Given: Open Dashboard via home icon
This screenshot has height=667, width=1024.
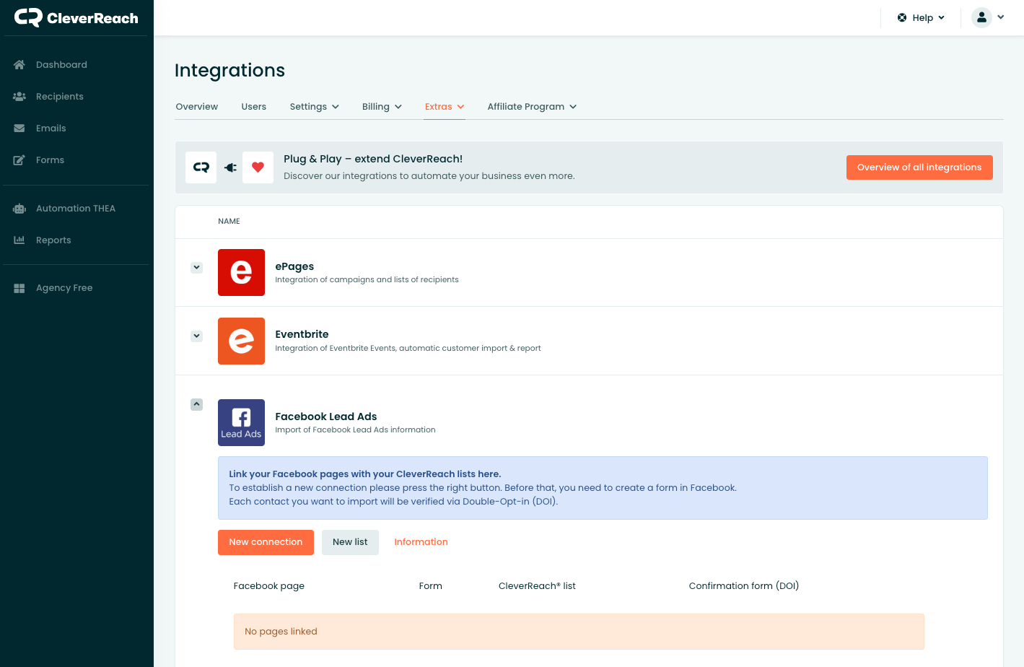Looking at the screenshot, I should [19, 65].
